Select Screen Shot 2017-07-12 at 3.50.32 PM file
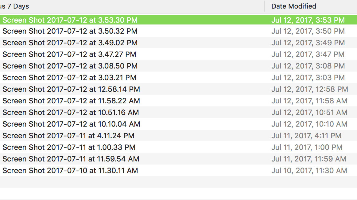Viewport: 357px width, 200px height. [70, 31]
